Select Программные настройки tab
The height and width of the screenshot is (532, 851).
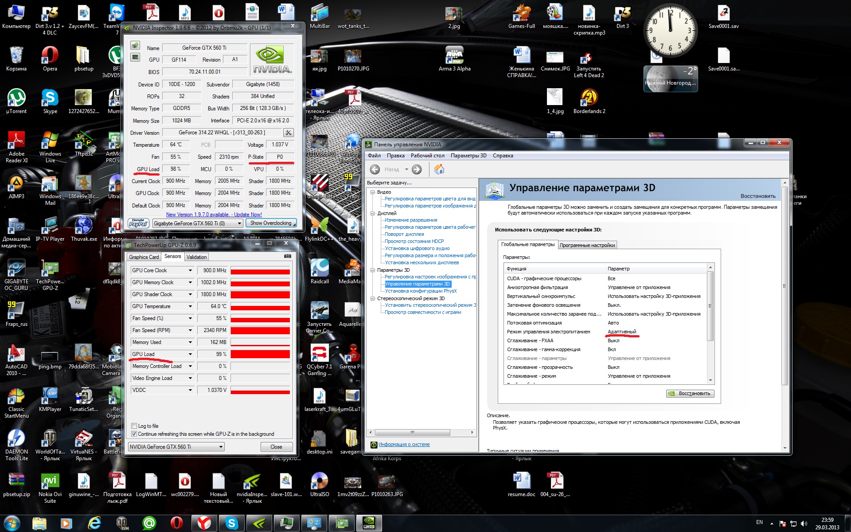587,245
